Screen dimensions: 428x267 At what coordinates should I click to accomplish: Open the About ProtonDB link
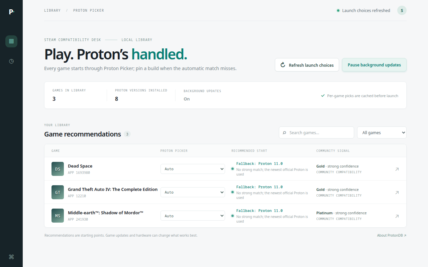point(392,235)
